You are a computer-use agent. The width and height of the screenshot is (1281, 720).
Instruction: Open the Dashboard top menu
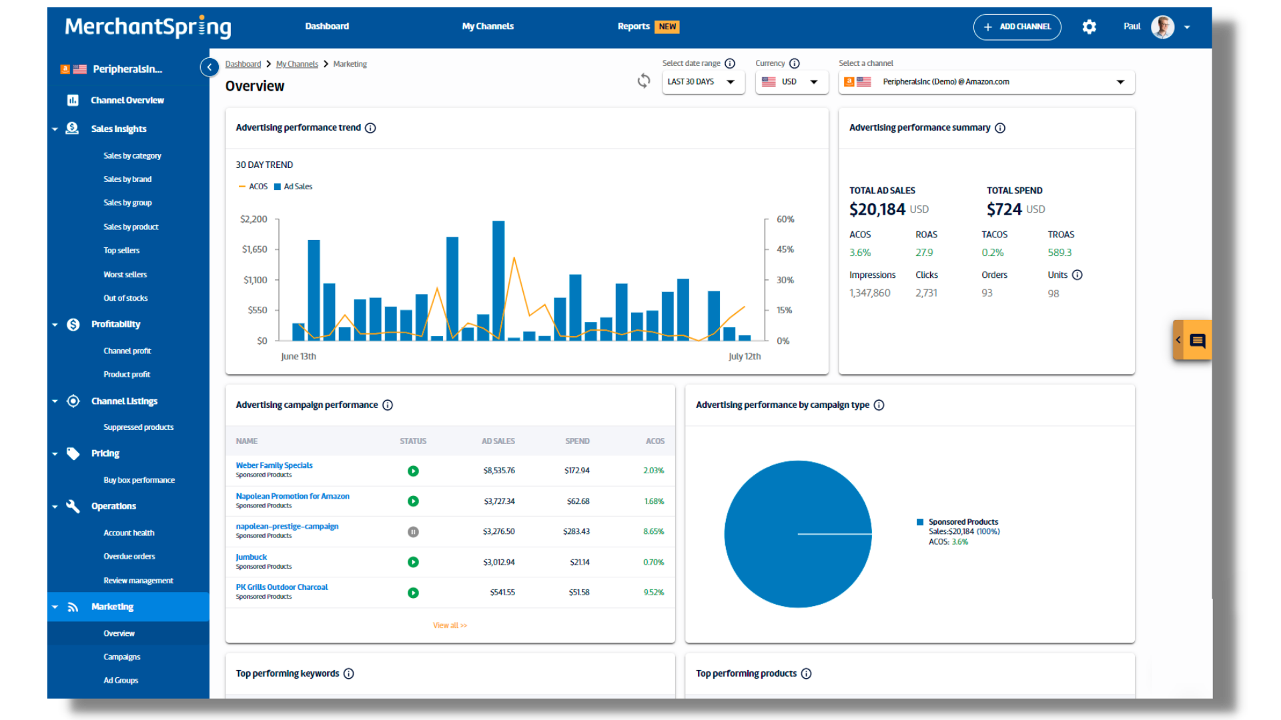[x=327, y=27]
